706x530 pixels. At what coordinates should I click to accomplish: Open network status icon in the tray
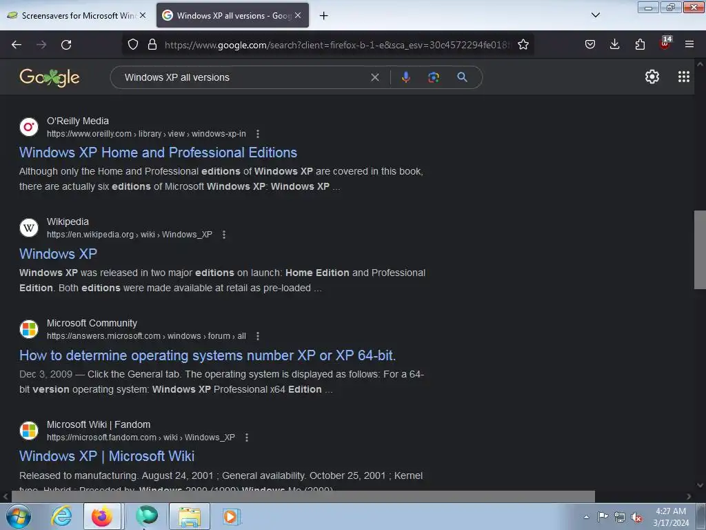620,517
